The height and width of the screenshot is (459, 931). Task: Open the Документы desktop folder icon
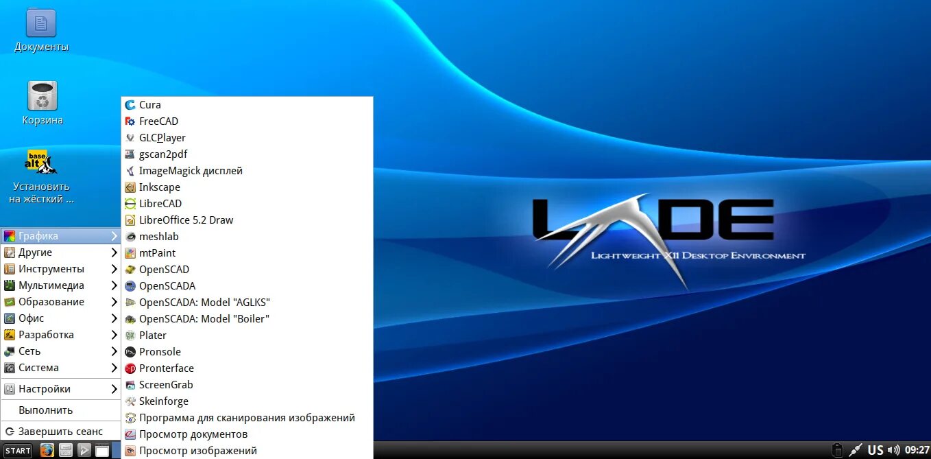(41, 31)
